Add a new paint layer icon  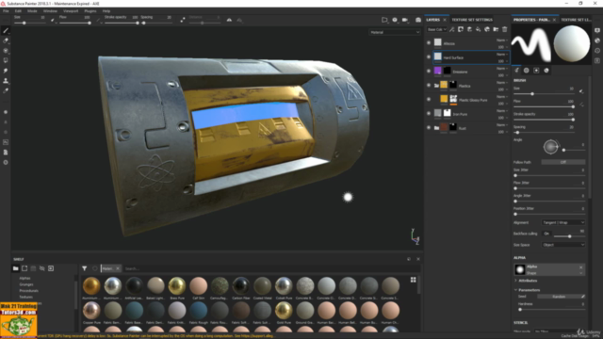coord(469,29)
